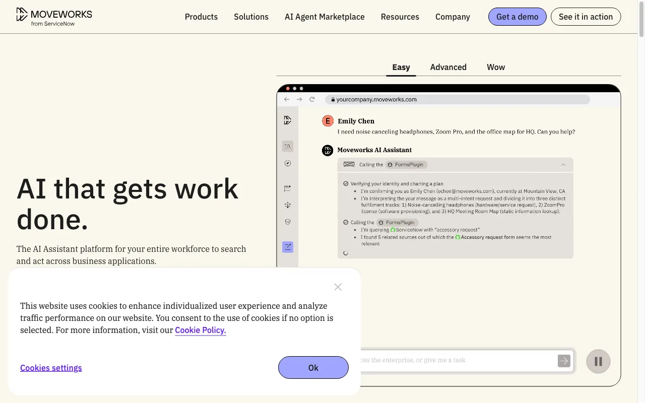This screenshot has height=403, width=645.
Task: Open Cookies settings
Action: [x=51, y=368]
